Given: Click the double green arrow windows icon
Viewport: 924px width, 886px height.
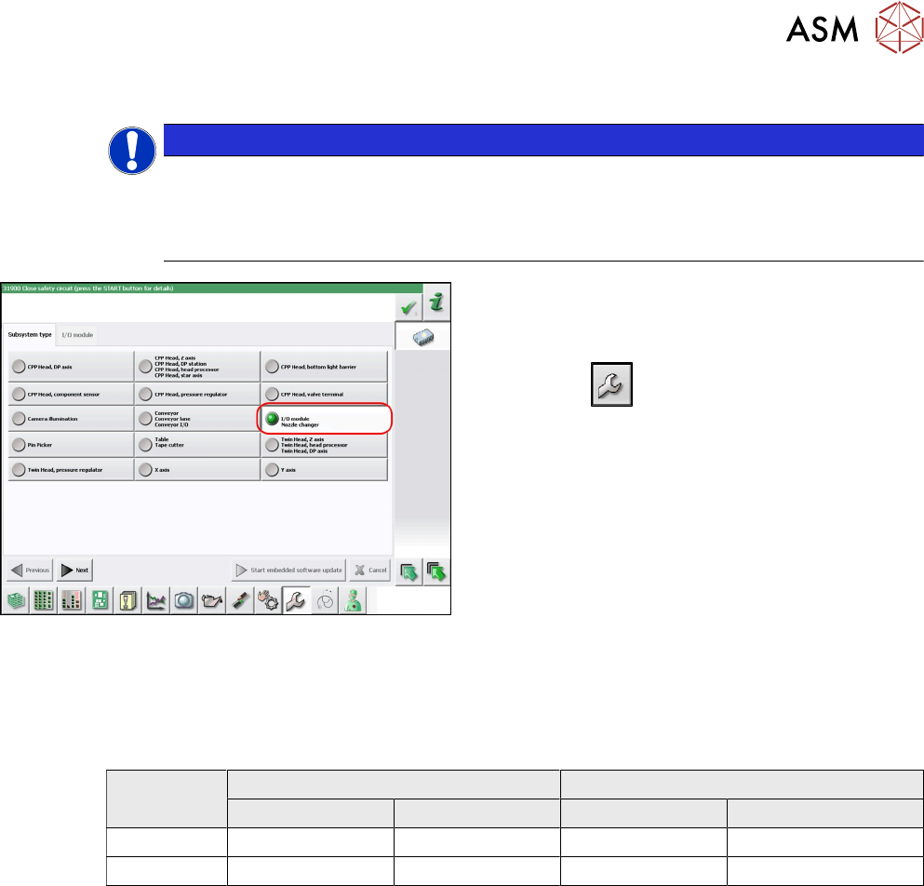Looking at the screenshot, I should (x=436, y=571).
